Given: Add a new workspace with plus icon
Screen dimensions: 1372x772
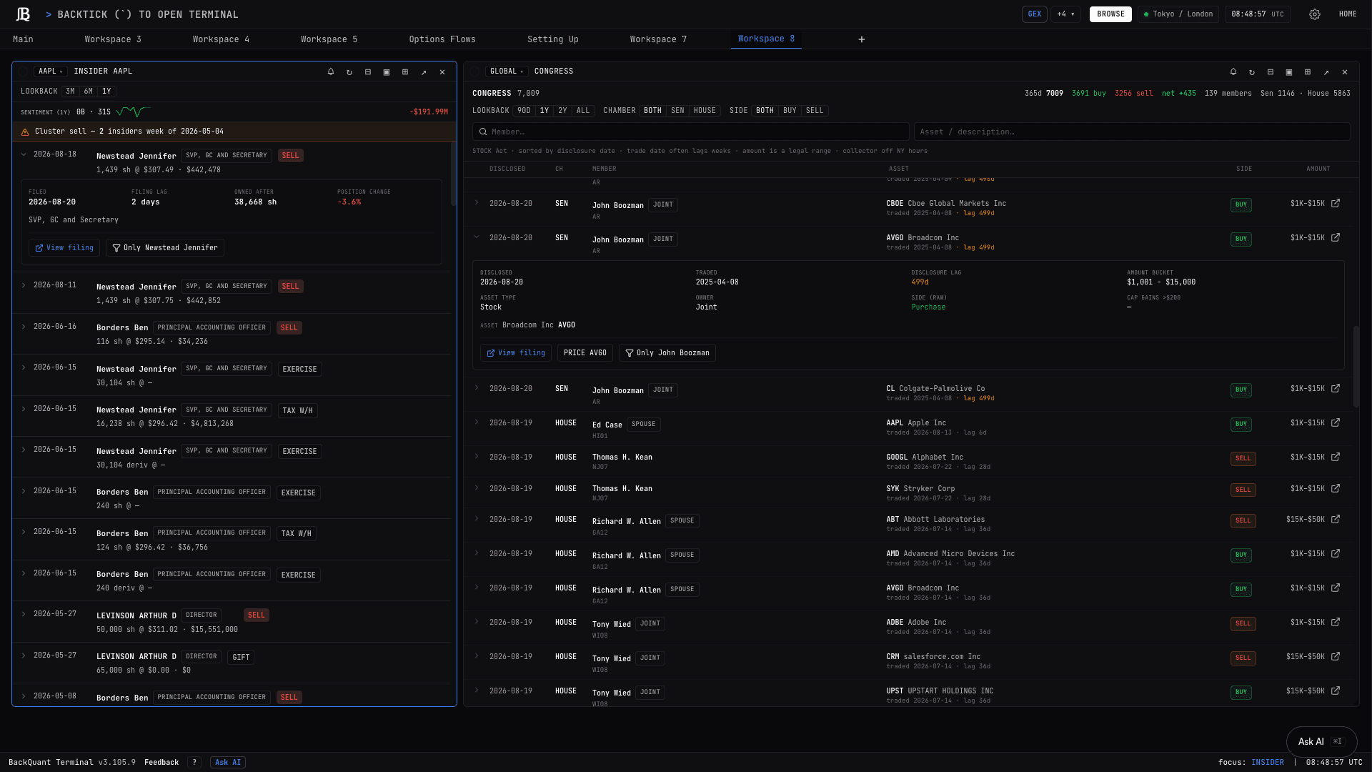Looking at the screenshot, I should (862, 39).
